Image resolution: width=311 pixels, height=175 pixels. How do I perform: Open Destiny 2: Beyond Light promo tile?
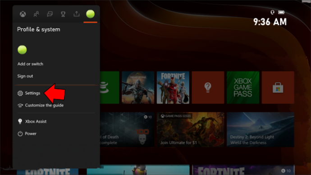coord(261,129)
